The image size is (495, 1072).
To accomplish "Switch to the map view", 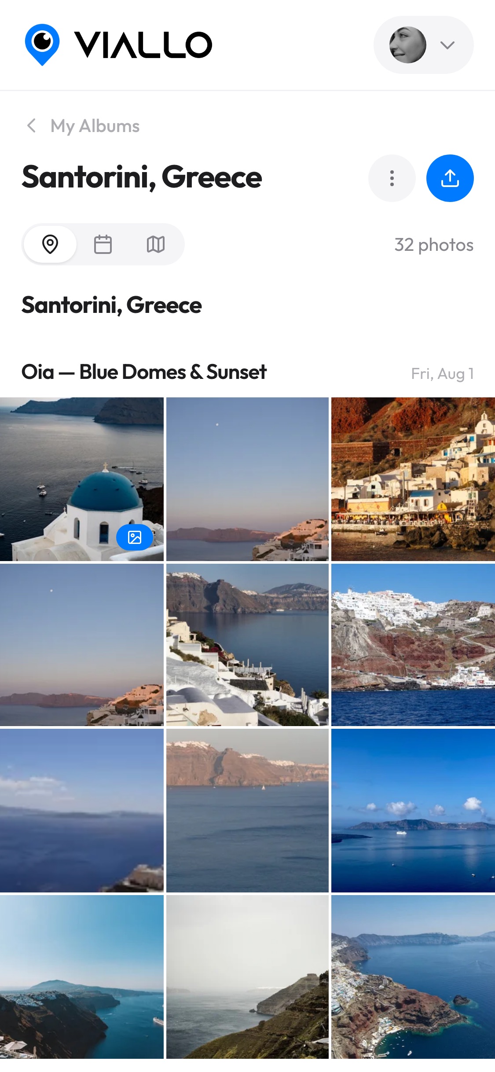I will pos(156,244).
